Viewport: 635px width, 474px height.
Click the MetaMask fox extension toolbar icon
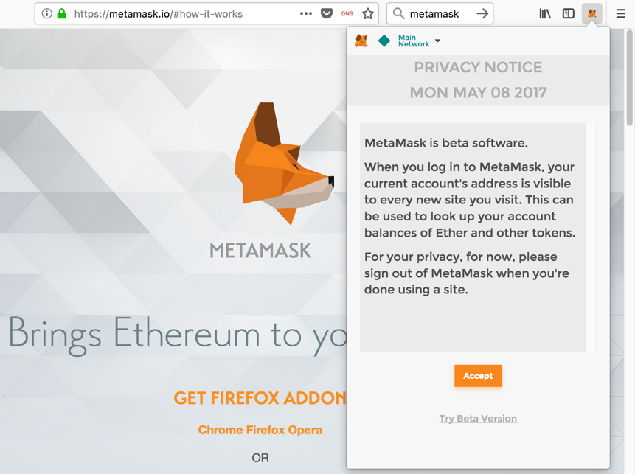click(591, 14)
